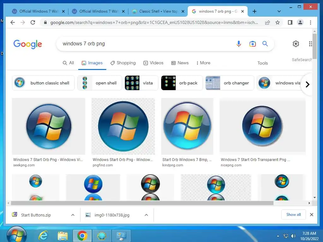
Task: Close the Classic Shell tab
Action: pos(183,11)
